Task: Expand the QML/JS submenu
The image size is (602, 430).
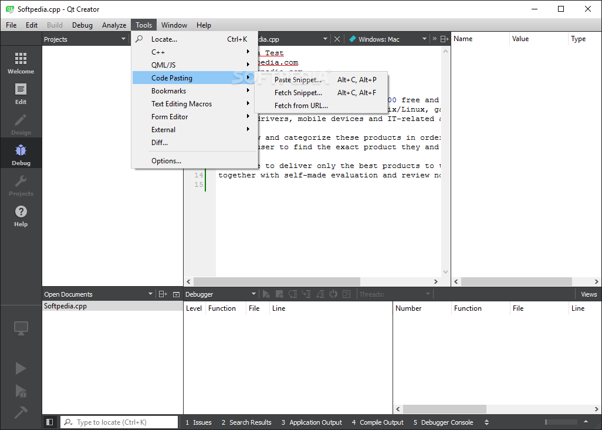Action: (x=195, y=65)
